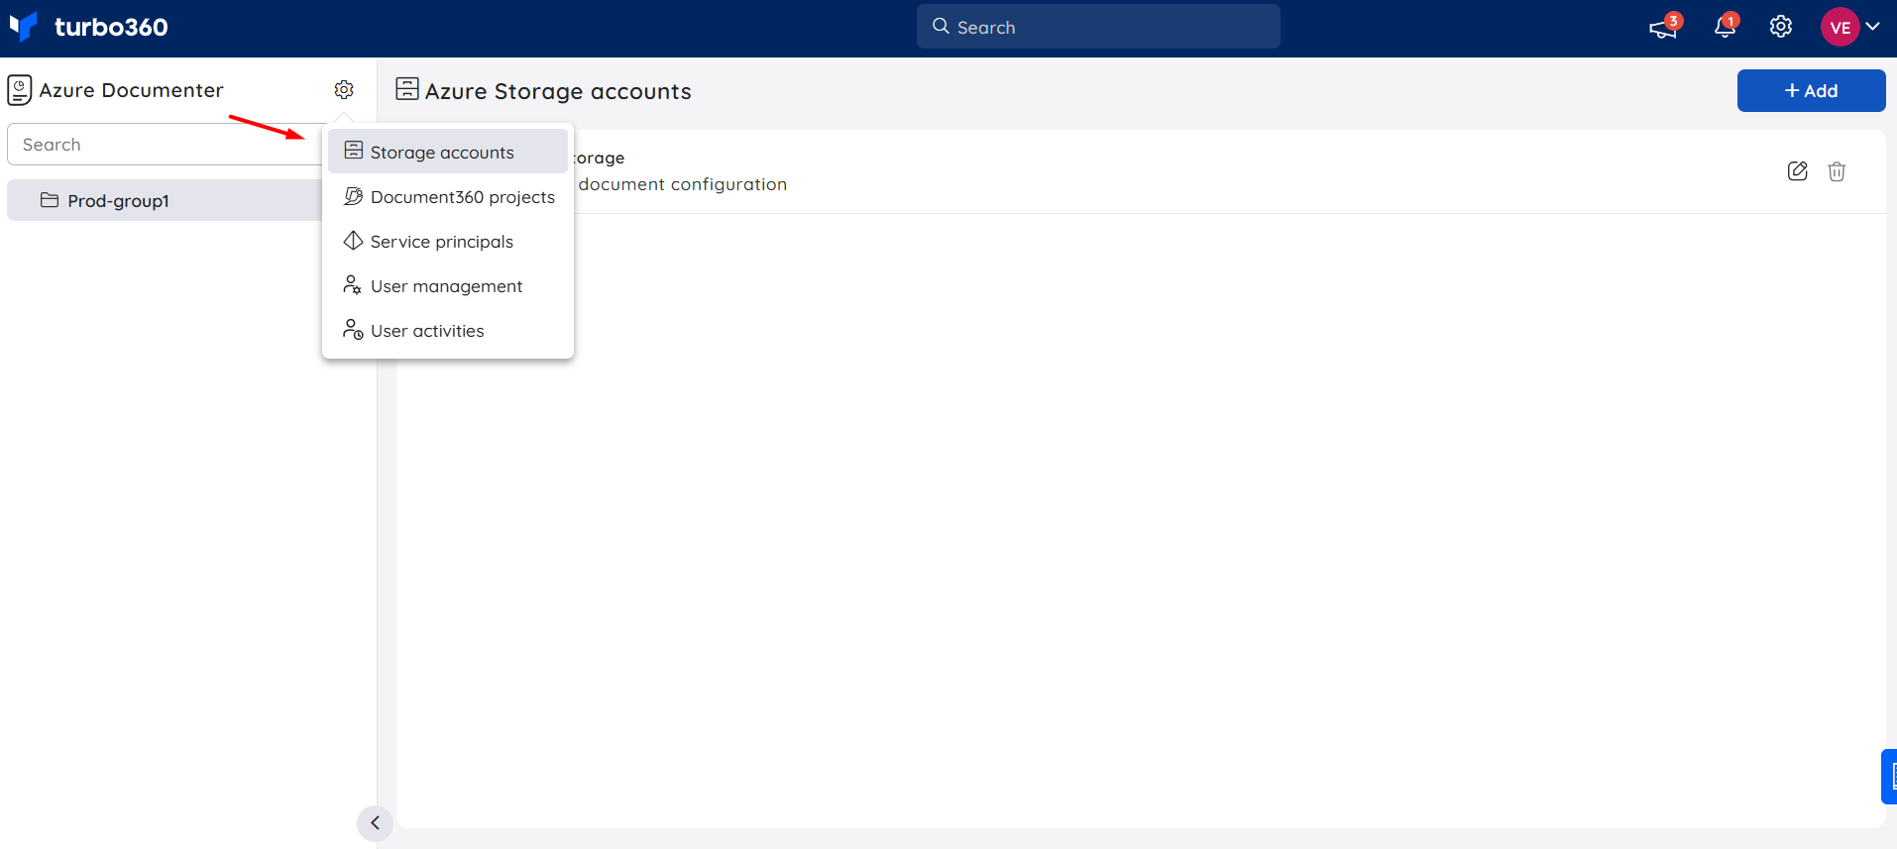Collapse the left sidebar panel
The height and width of the screenshot is (849, 1897).
tap(375, 823)
